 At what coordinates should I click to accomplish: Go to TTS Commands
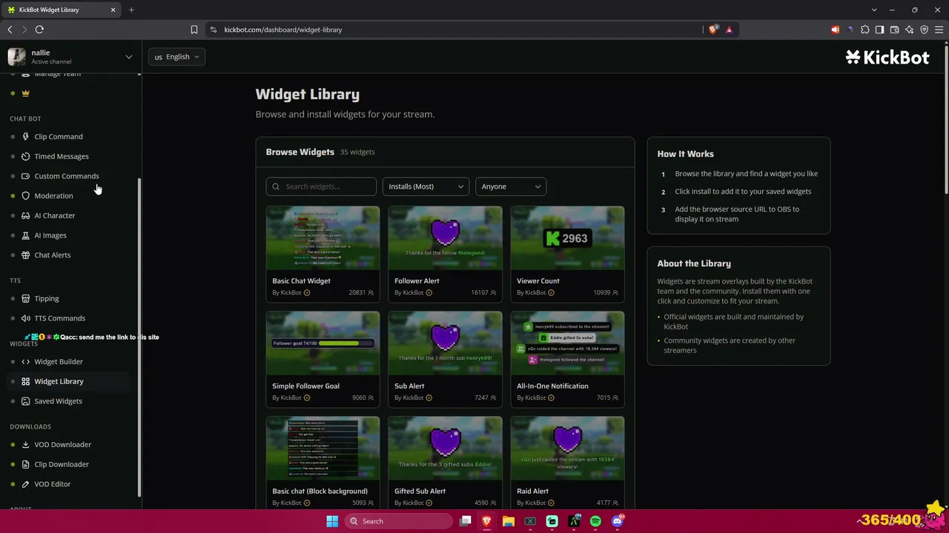(x=59, y=318)
